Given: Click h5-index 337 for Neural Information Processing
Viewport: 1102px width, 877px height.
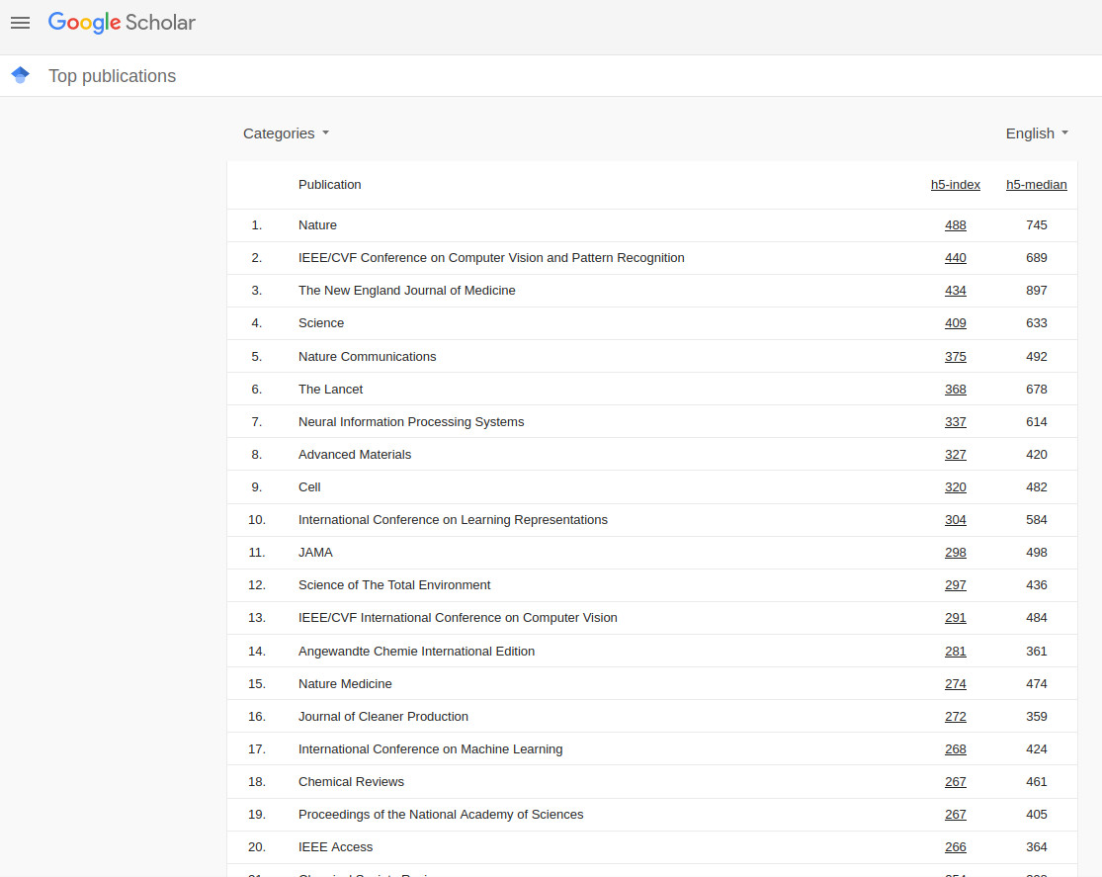Looking at the screenshot, I should pos(955,422).
